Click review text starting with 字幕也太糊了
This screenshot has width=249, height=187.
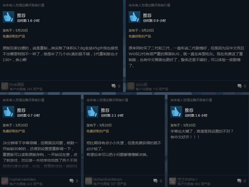[202, 134]
